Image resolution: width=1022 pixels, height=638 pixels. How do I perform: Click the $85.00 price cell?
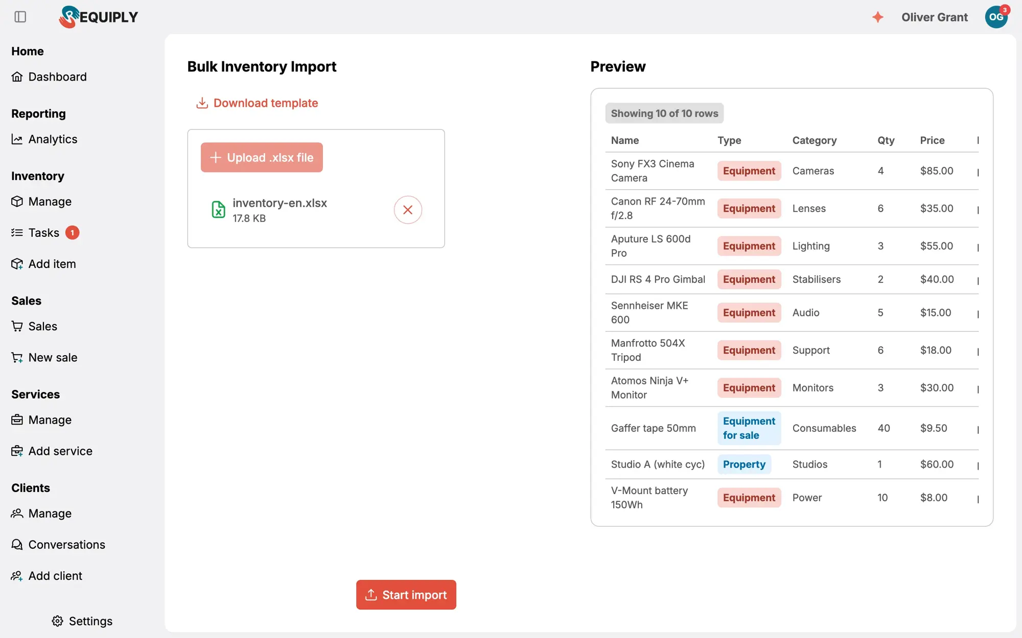click(937, 171)
